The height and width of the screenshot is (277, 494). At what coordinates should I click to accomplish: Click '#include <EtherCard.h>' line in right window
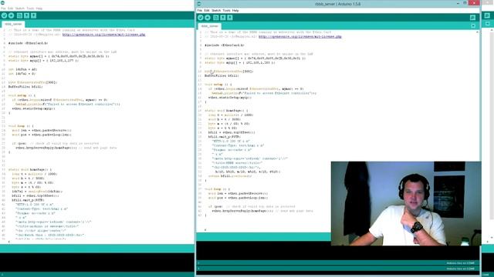coord(225,45)
